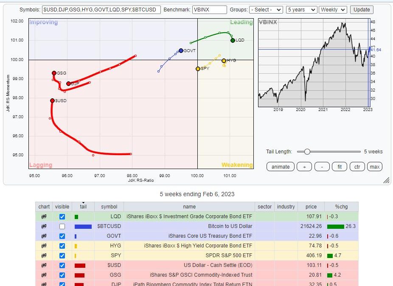Click the red tail bar for GSG
393x286 pixels.
pyautogui.click(x=79, y=275)
